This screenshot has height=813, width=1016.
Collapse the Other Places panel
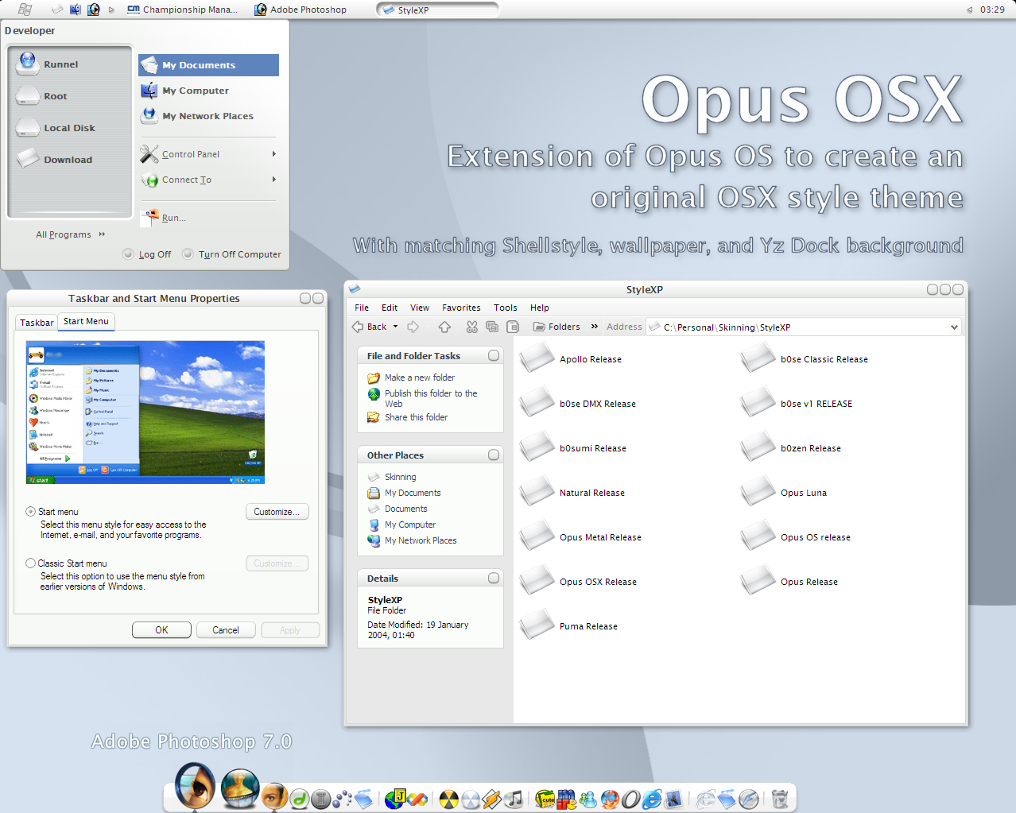[494, 455]
